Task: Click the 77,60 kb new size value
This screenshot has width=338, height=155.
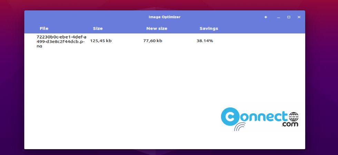Action: coord(152,41)
